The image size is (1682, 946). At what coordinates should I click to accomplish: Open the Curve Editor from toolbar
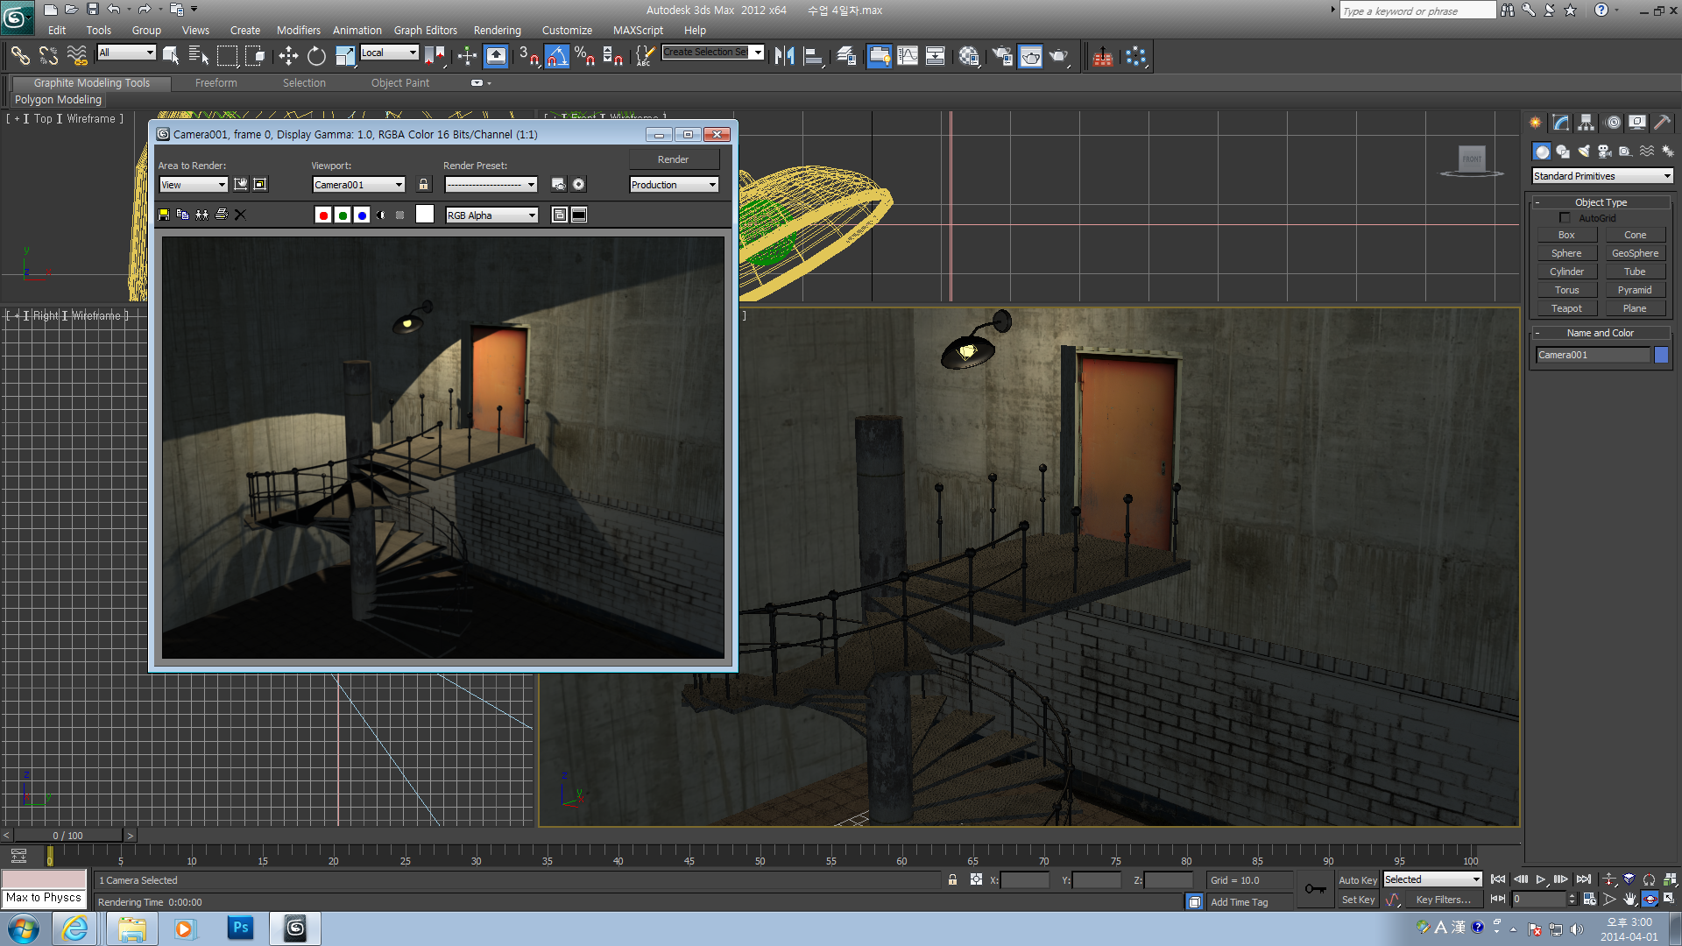coord(908,57)
